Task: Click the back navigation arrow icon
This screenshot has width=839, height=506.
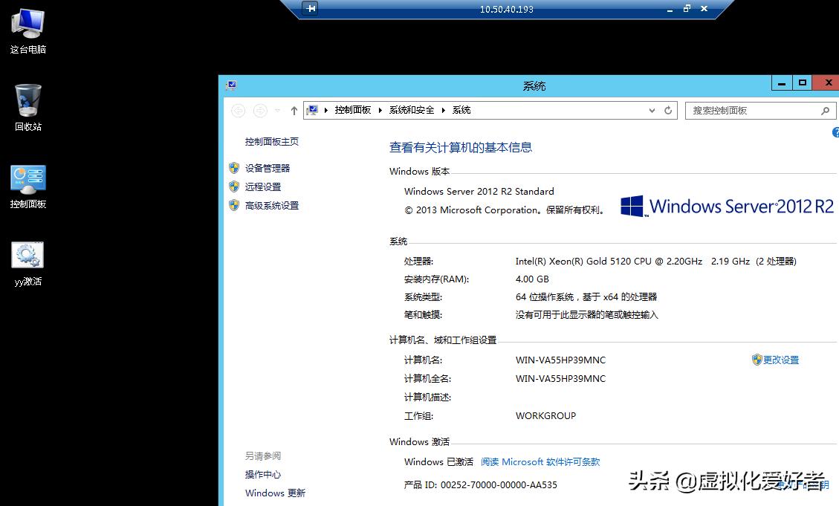Action: [x=238, y=111]
